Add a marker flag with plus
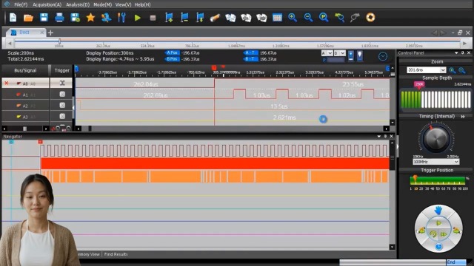474x266 pixels. (169, 18)
